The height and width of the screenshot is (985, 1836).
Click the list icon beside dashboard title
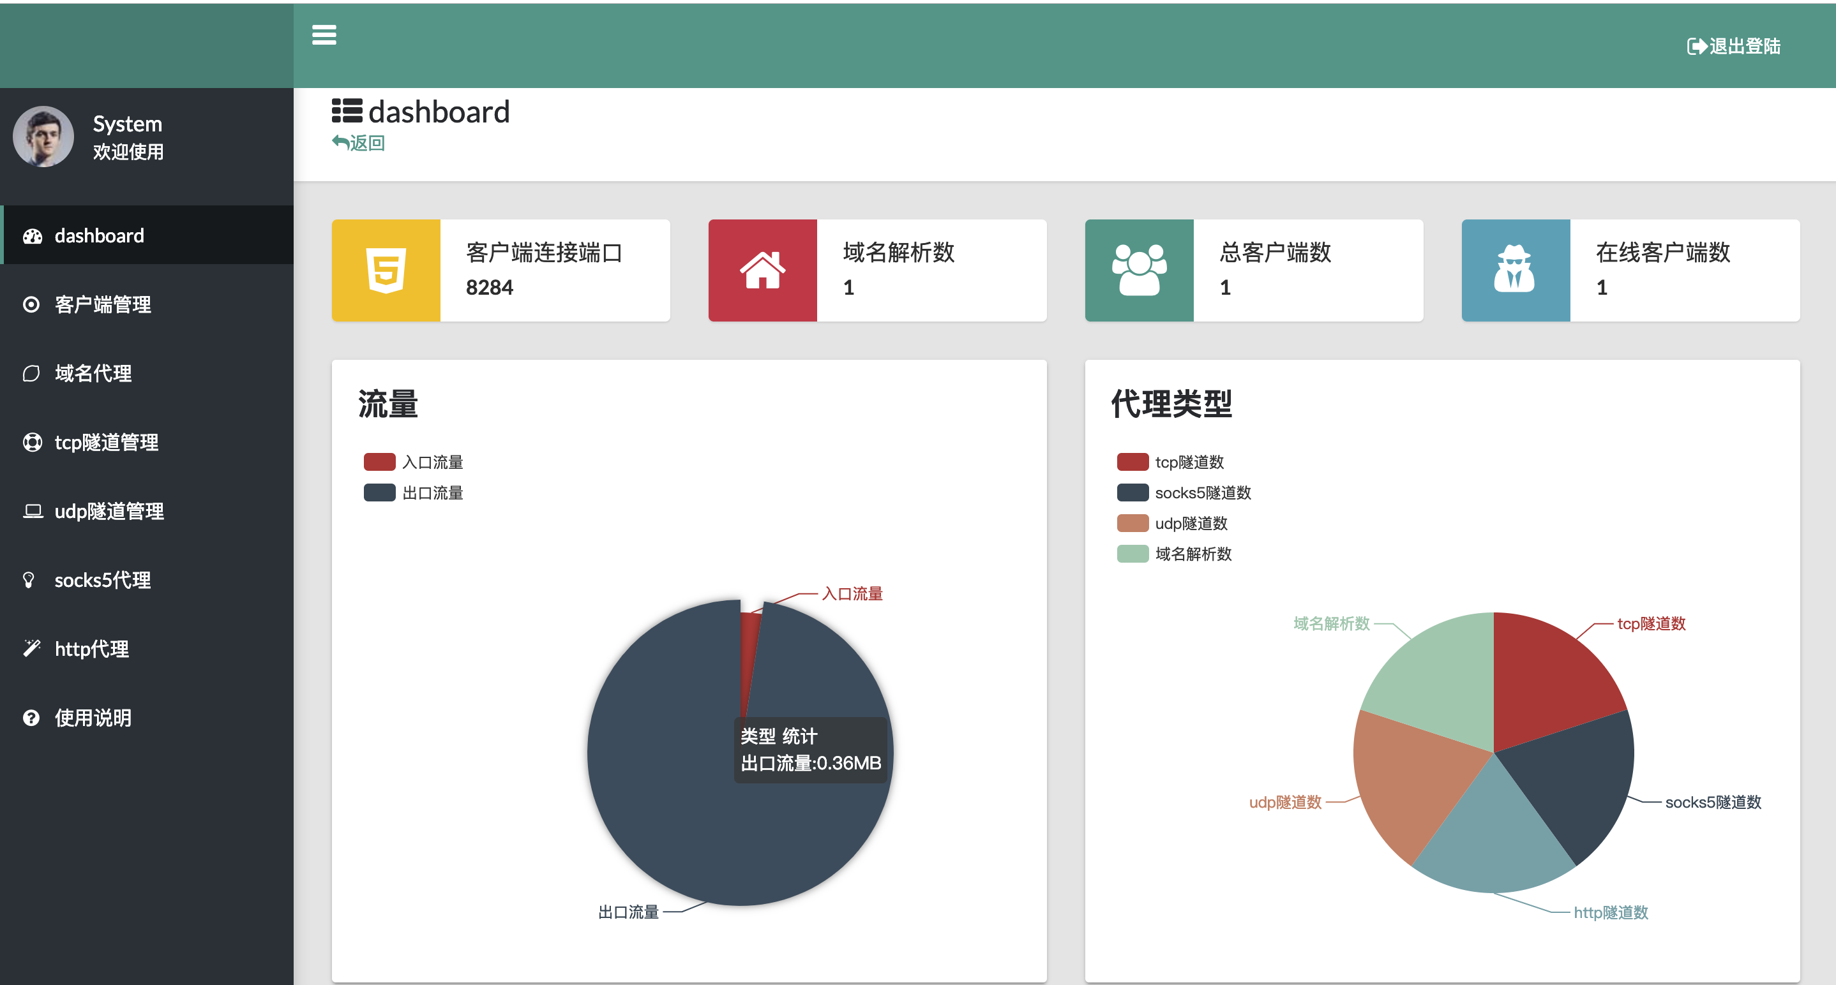click(347, 112)
